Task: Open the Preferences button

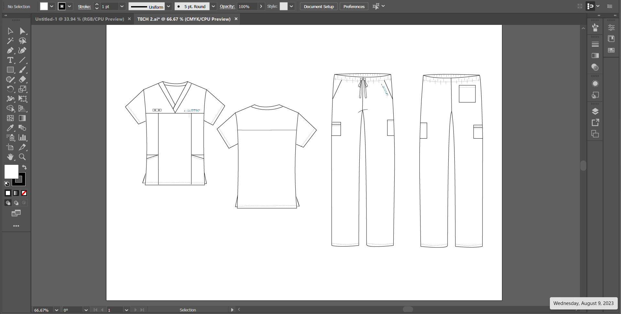Action: click(x=354, y=6)
